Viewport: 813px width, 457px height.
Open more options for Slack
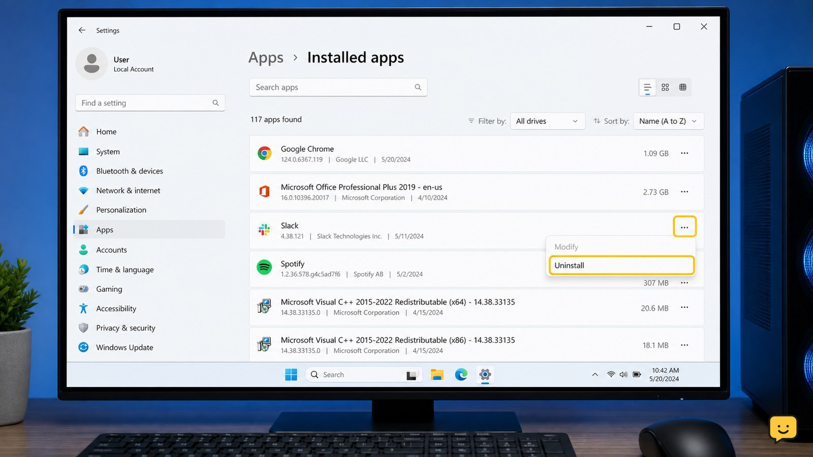(684, 227)
